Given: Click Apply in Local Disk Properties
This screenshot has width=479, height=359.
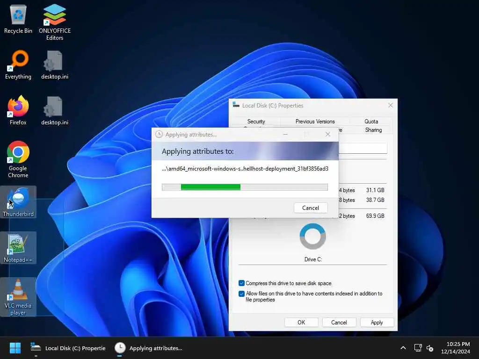Looking at the screenshot, I should click(377, 323).
